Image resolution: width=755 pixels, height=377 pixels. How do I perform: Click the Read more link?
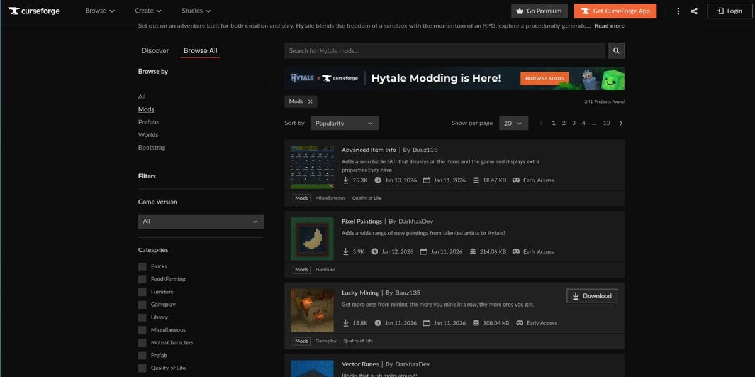coord(609,26)
